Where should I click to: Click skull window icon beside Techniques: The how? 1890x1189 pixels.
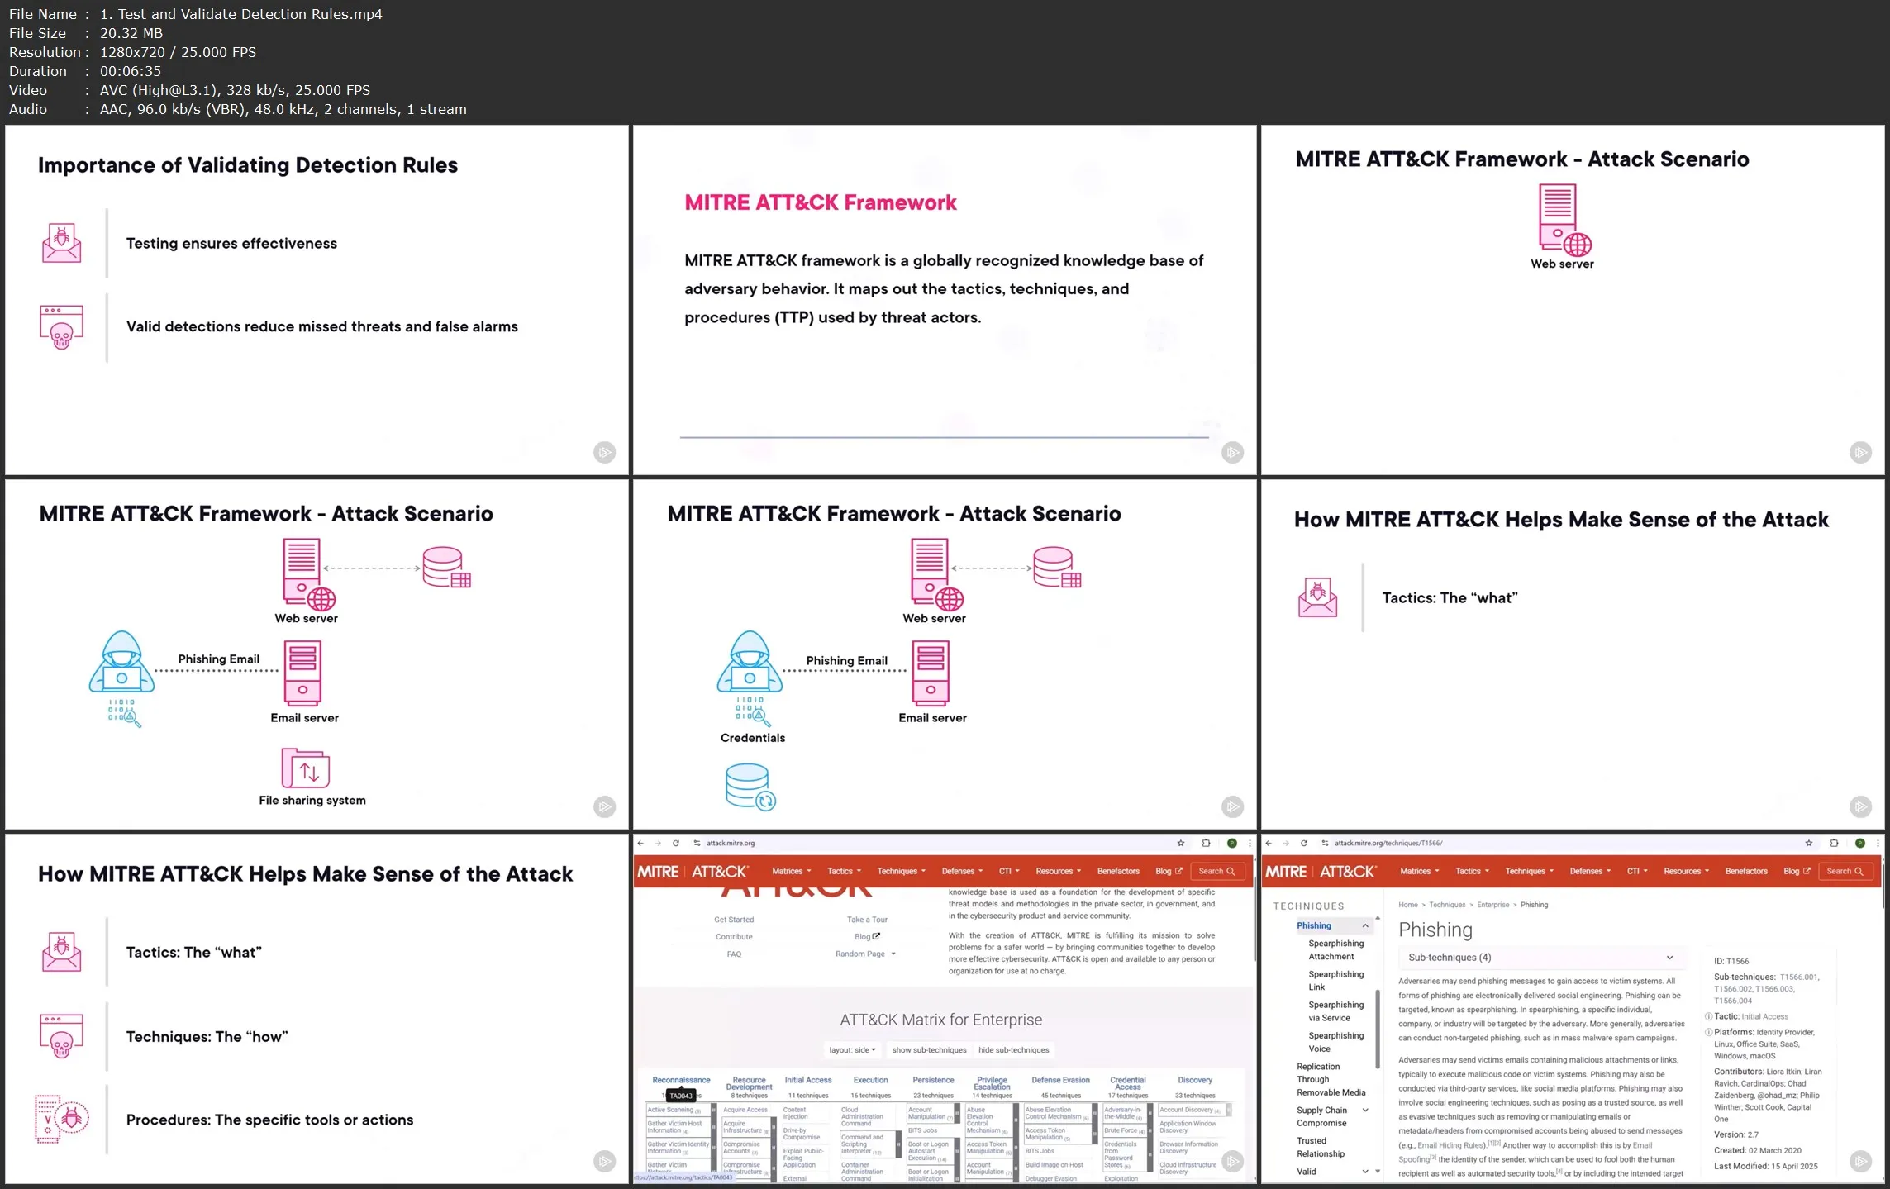62,1036
